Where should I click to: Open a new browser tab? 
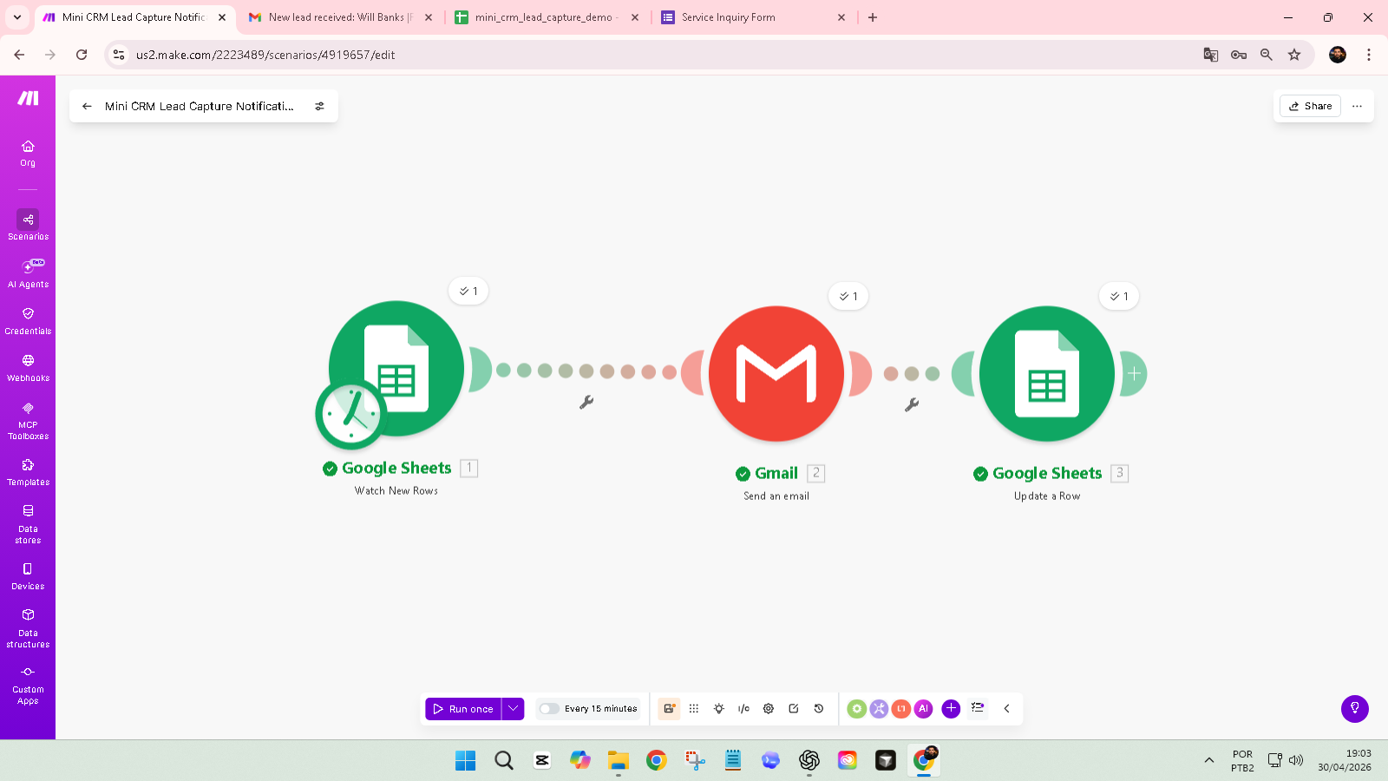(873, 17)
